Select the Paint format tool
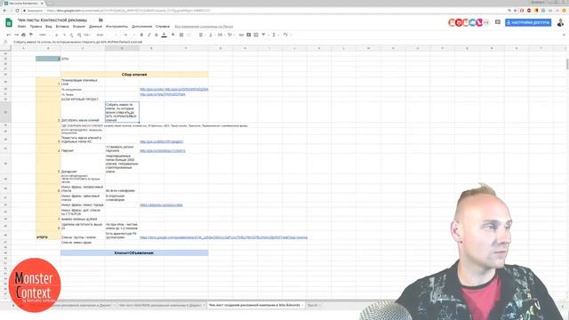The height and width of the screenshot is (320, 569). 31,35
